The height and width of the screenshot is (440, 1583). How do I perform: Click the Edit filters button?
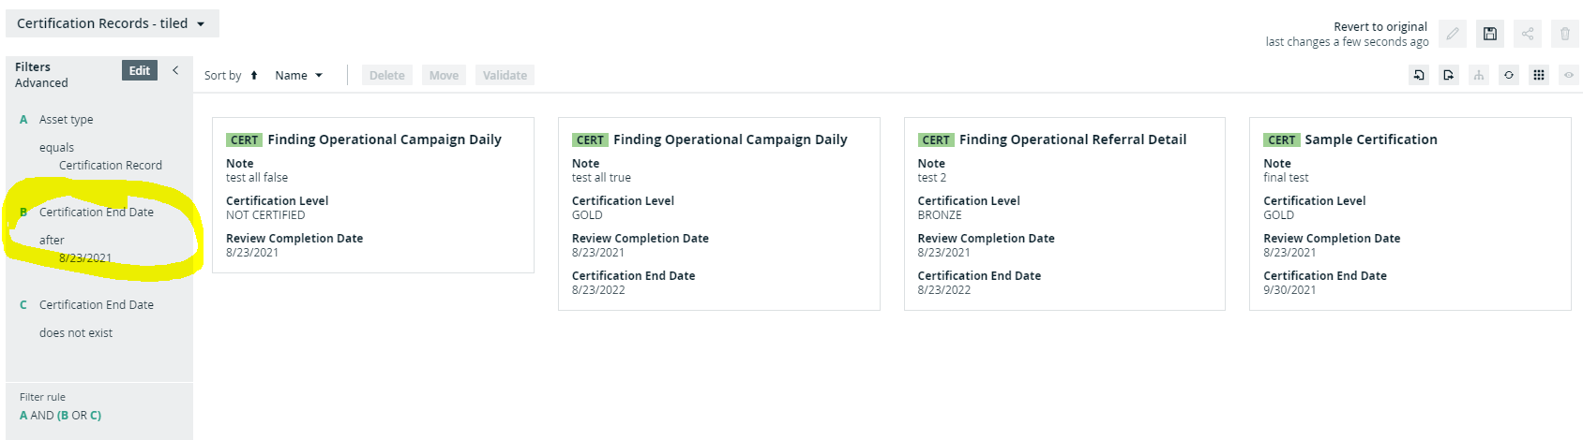click(x=140, y=70)
